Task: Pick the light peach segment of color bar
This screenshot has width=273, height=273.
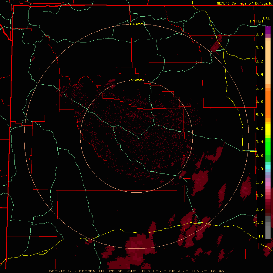Action: 268,62
